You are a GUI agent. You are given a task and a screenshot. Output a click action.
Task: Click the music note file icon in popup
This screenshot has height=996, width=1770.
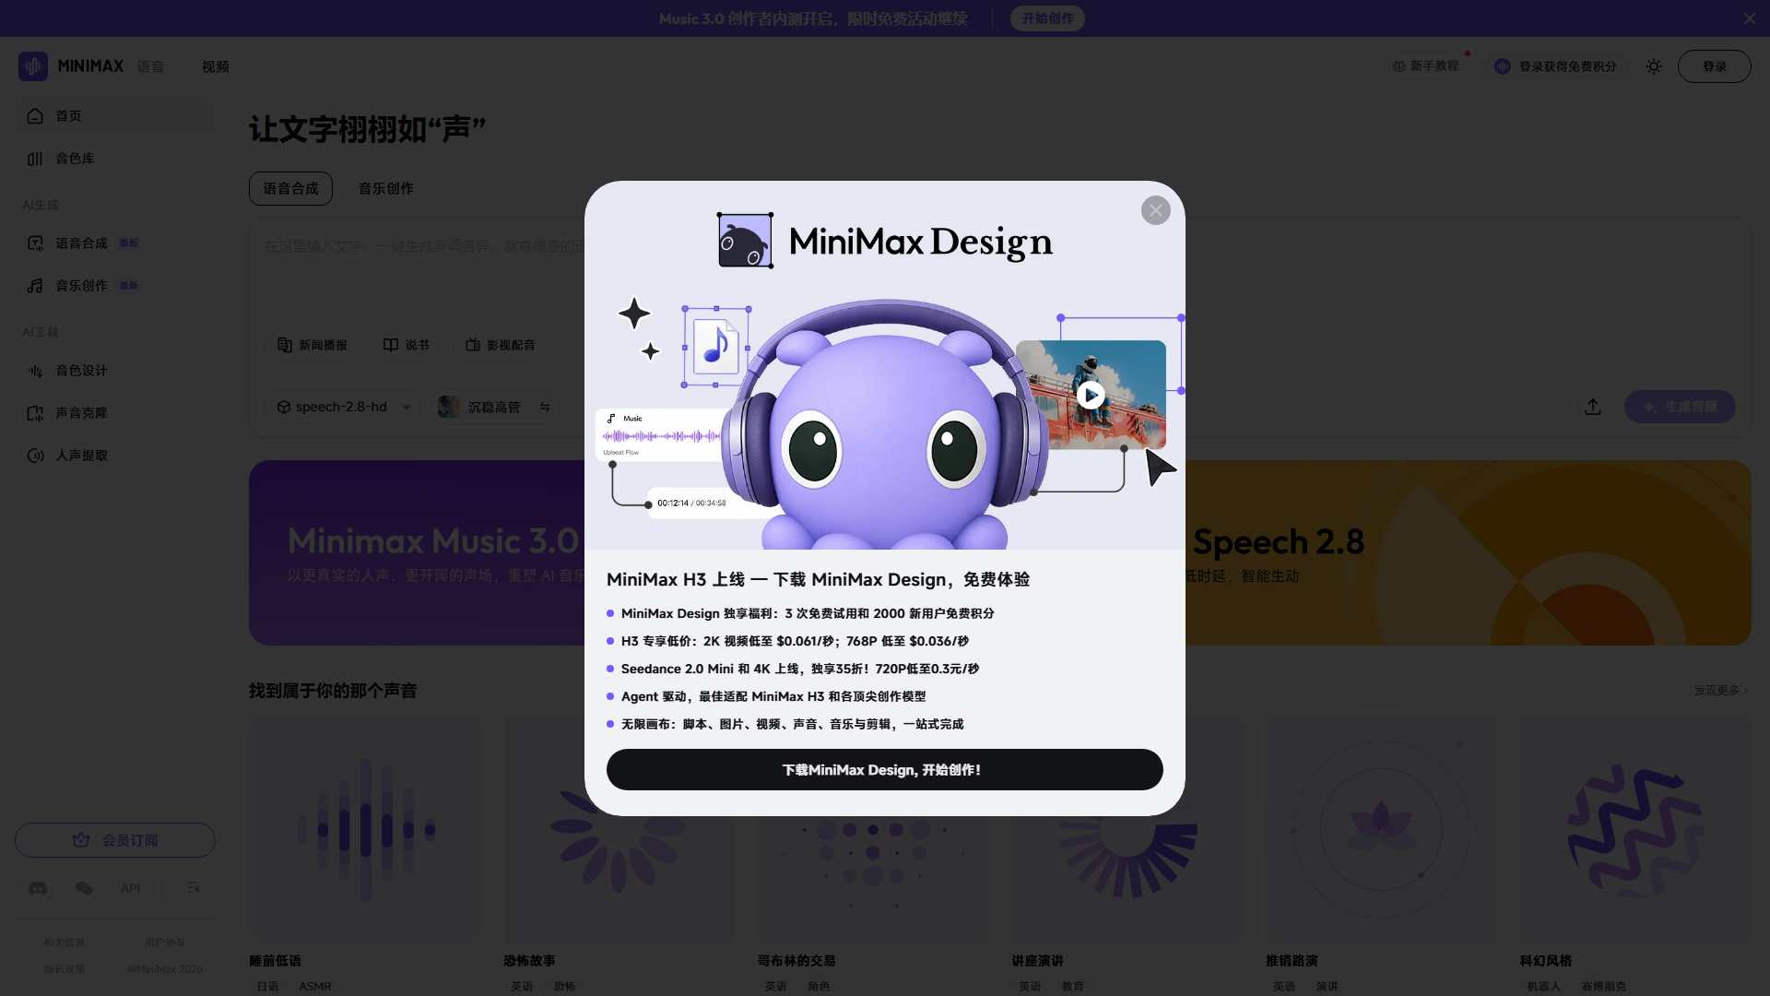716,347
